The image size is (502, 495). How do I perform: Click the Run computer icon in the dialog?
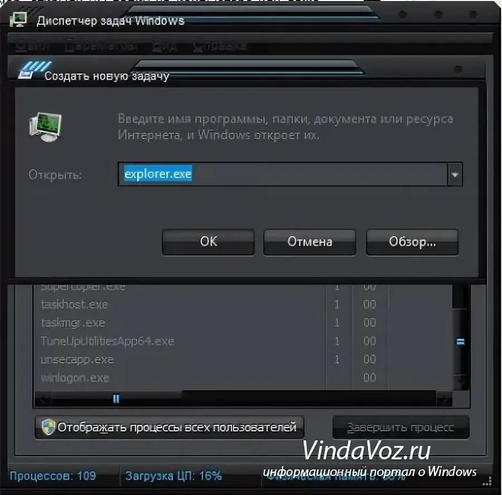pyautogui.click(x=46, y=127)
